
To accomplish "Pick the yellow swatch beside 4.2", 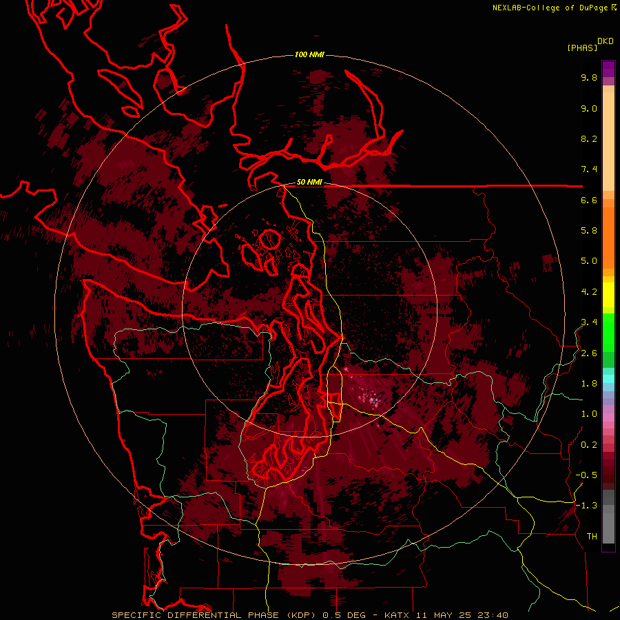I will (x=608, y=295).
